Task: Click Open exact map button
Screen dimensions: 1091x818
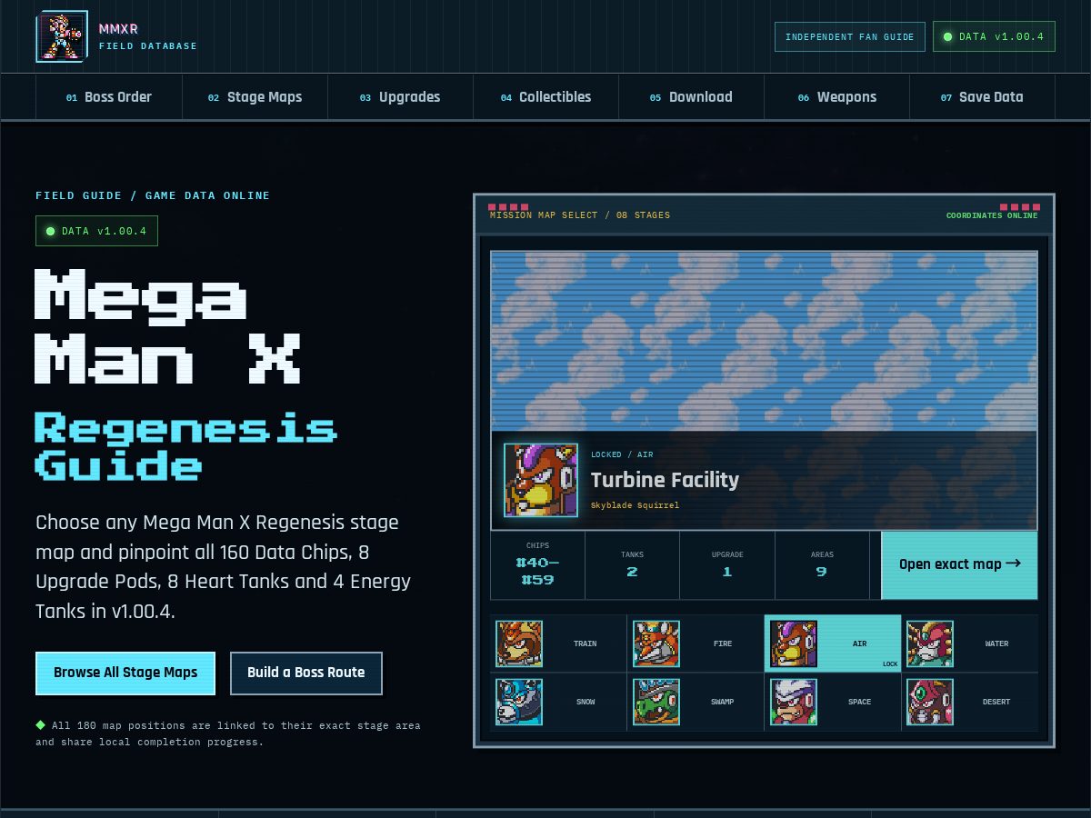Action: [x=959, y=564]
